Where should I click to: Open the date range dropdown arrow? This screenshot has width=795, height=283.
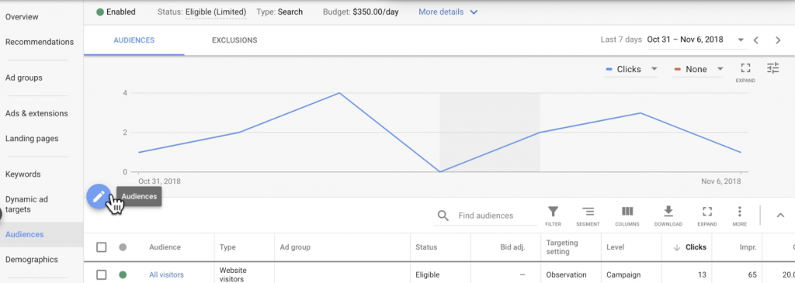point(740,40)
